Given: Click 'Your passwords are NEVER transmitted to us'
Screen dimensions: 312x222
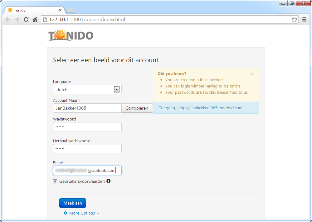Looking at the screenshot, I should [x=206, y=92].
